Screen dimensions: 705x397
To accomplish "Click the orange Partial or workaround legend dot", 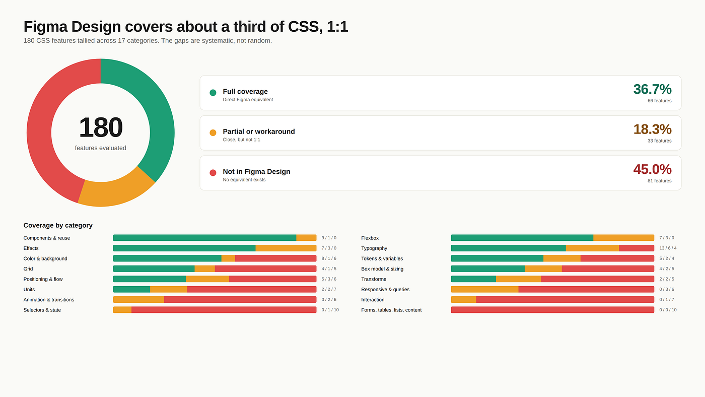I will (213, 133).
